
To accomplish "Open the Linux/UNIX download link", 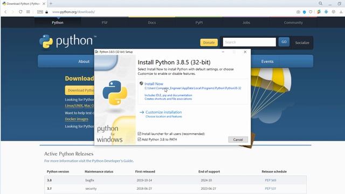I will (x=74, y=106).
